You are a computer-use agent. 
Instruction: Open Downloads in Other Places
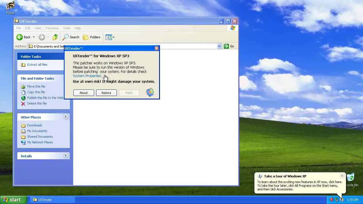pos(35,125)
